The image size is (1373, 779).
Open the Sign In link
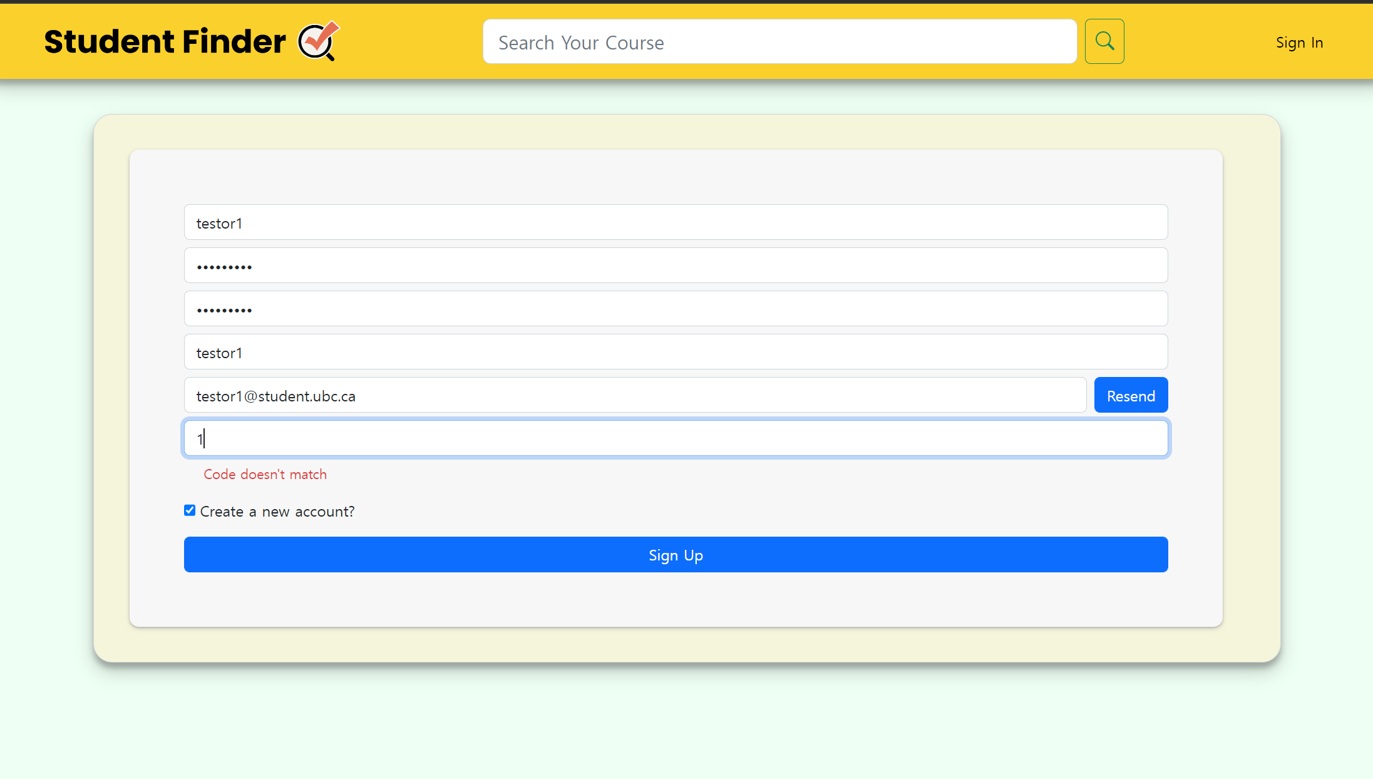pos(1299,43)
